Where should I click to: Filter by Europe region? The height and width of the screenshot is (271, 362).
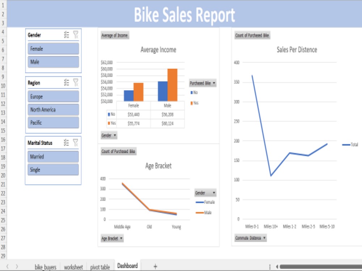coord(53,96)
